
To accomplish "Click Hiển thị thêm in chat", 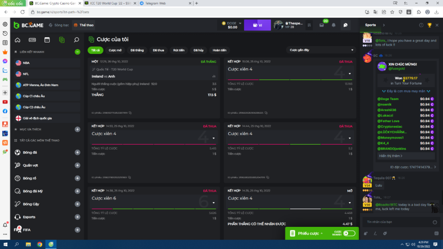I will (391, 156).
